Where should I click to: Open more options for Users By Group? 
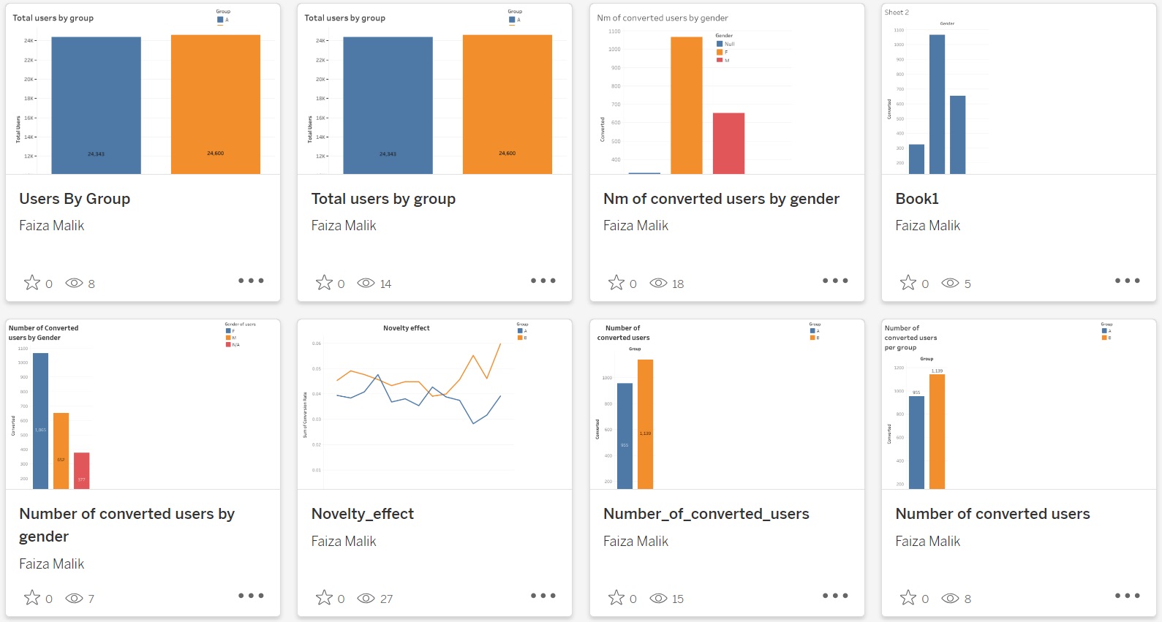[251, 281]
